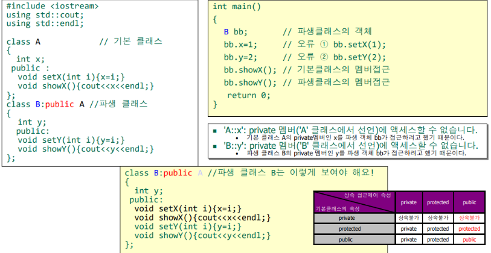Click black "void showY()" line in white code box
This screenshot has width=491, height=253.
tap(86, 149)
